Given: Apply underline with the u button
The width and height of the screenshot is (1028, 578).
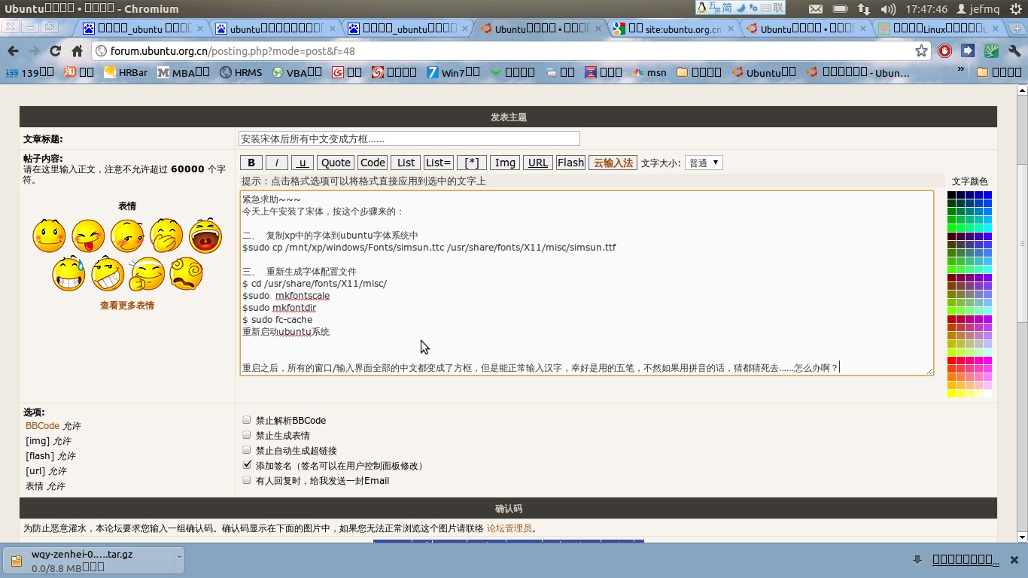Looking at the screenshot, I should (302, 163).
